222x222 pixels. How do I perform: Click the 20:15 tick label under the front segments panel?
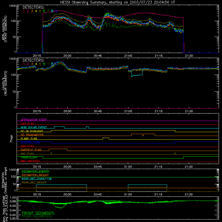(37, 56)
